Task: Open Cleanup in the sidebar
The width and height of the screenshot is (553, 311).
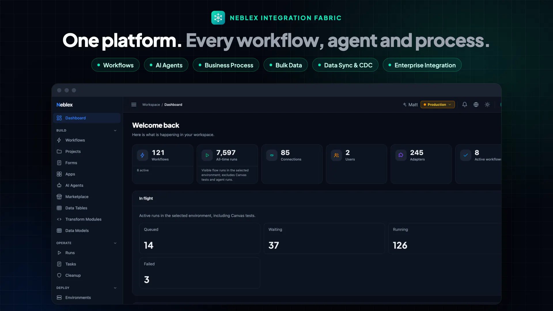Action: (87, 275)
